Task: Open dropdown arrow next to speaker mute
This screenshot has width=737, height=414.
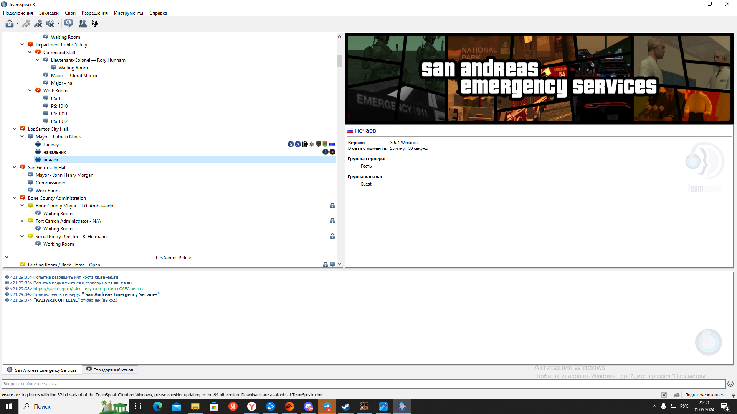Action: 58,24
